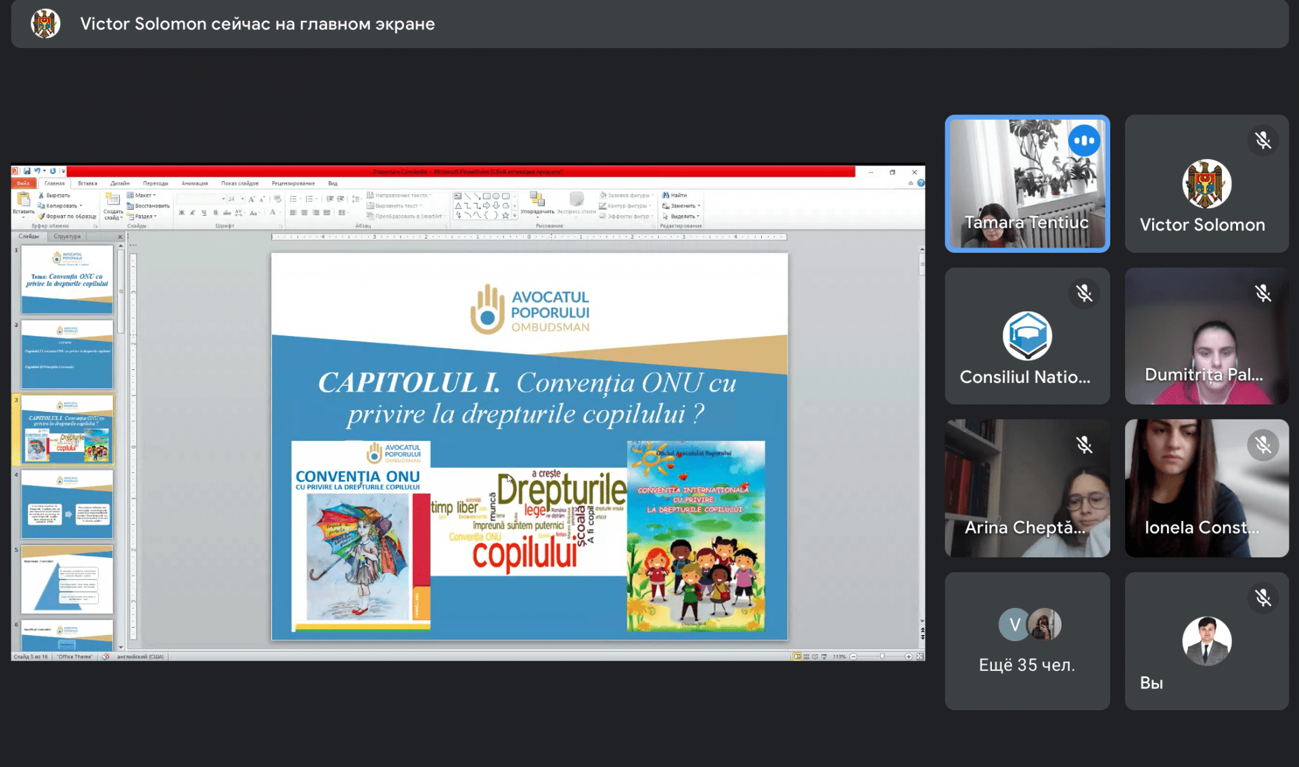
Task: Click the zoom-in plus icon in status bar
Action: (908, 657)
